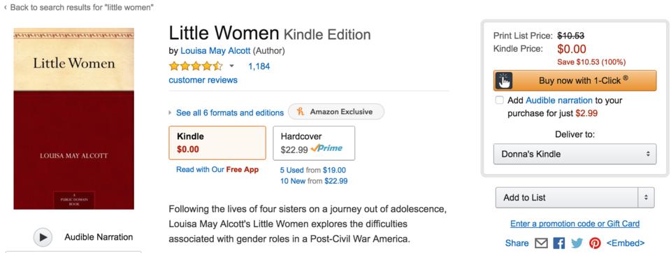Expand the star rating breakdown arrow
Screen dimensions: 671x253
click(x=231, y=66)
